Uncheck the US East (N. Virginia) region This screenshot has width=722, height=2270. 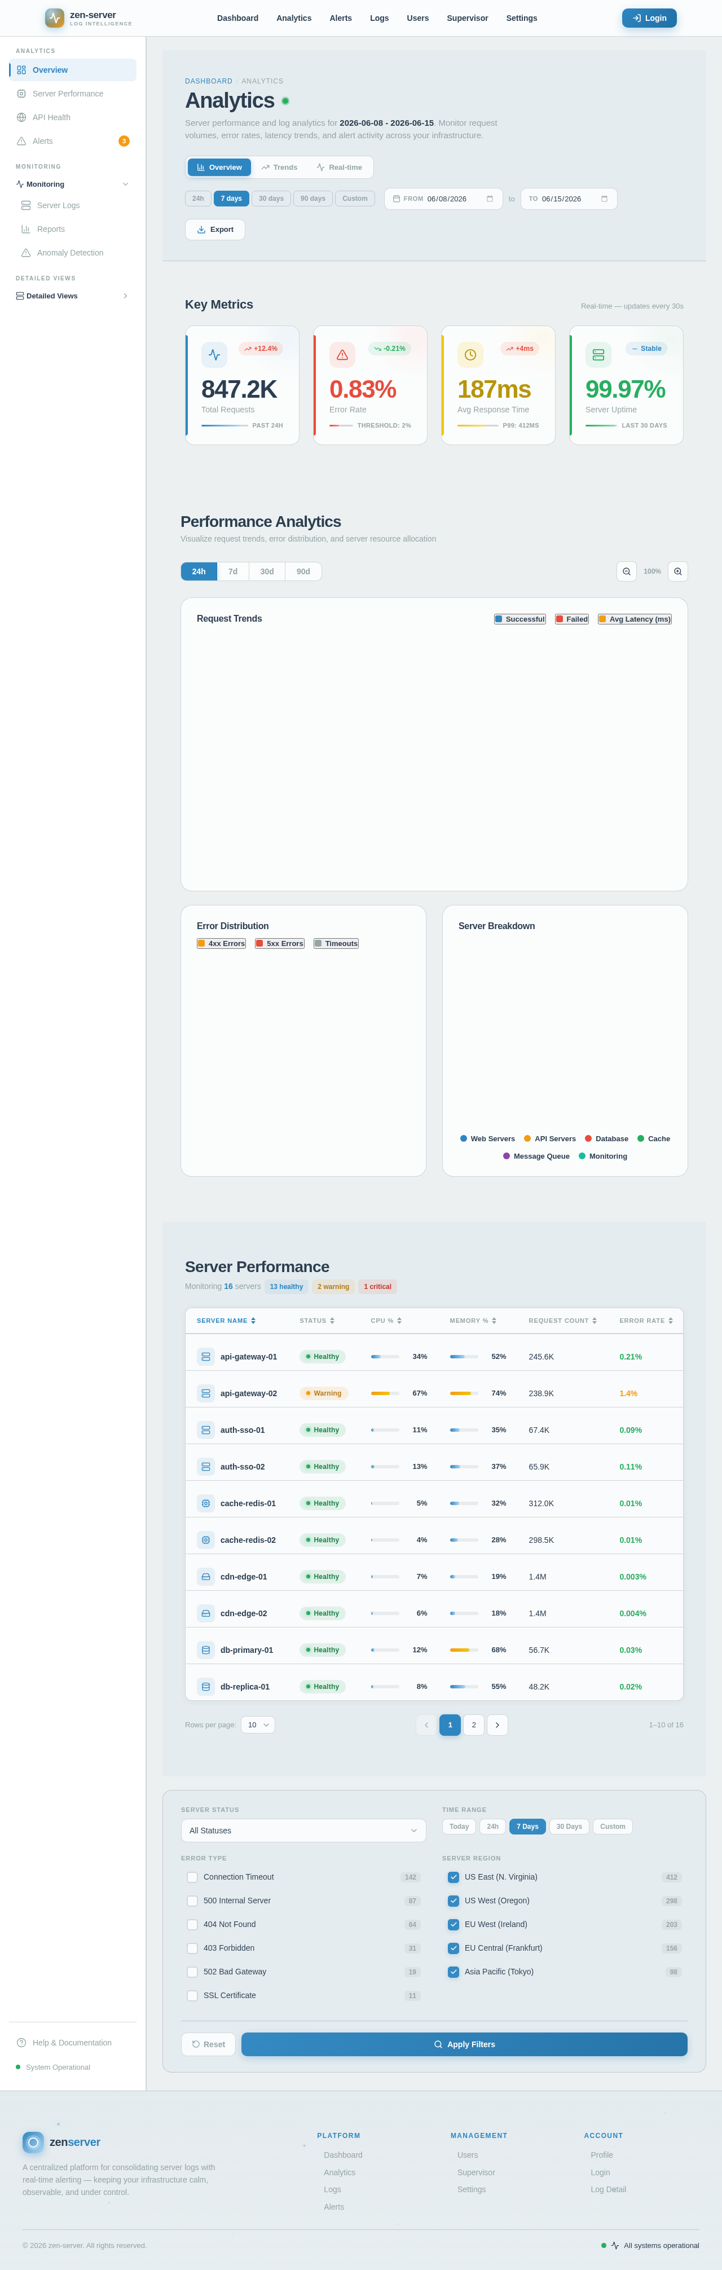453,1877
